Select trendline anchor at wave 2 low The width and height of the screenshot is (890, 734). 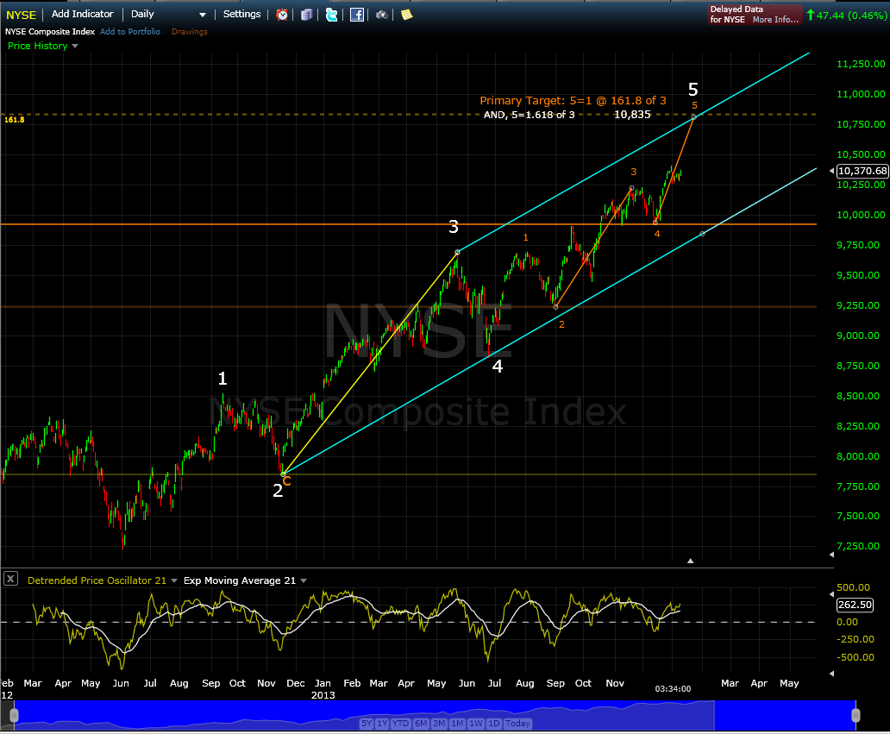click(283, 474)
